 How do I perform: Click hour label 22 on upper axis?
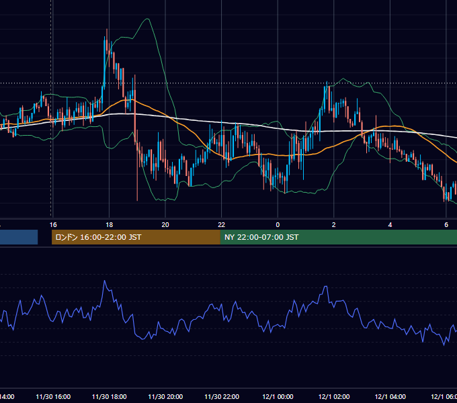coord(222,225)
